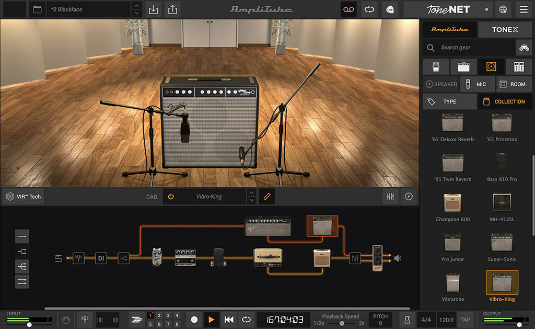Viewport: 535px width, 329px height.
Task: Switch to the COLLECTION tab
Action: click(x=505, y=101)
